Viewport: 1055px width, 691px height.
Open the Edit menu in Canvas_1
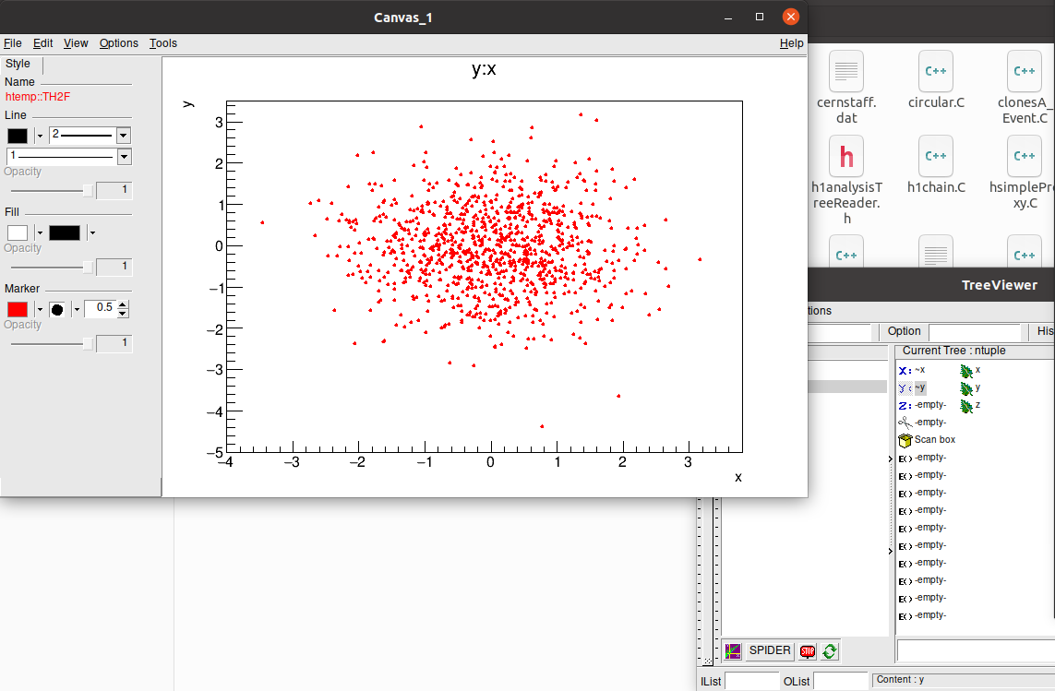(x=43, y=43)
